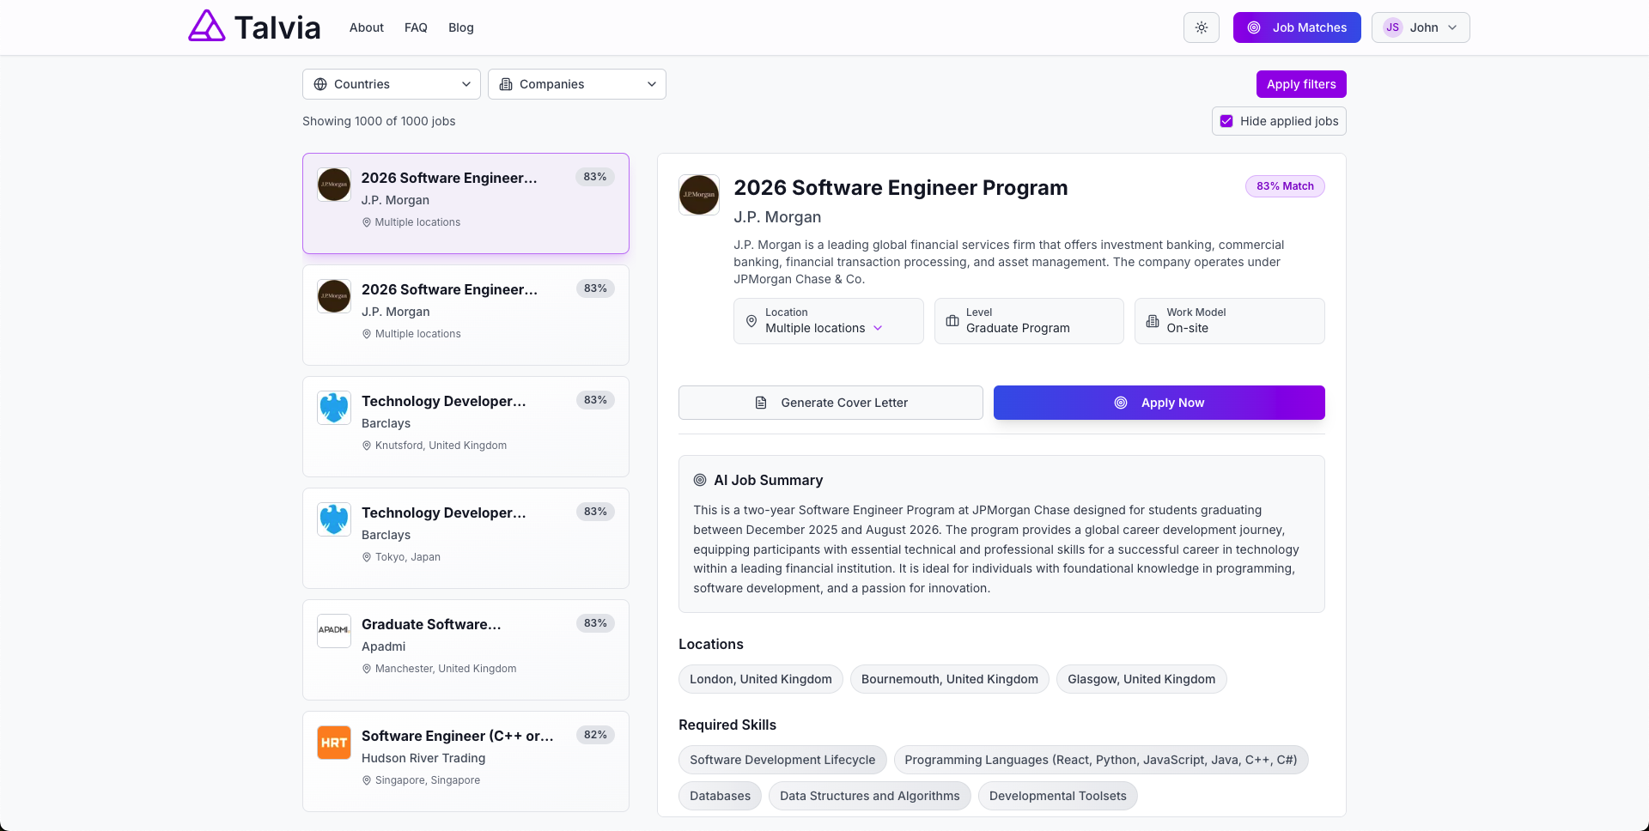Click the pin icon next to Manchester location
The height and width of the screenshot is (831, 1649).
367,669
